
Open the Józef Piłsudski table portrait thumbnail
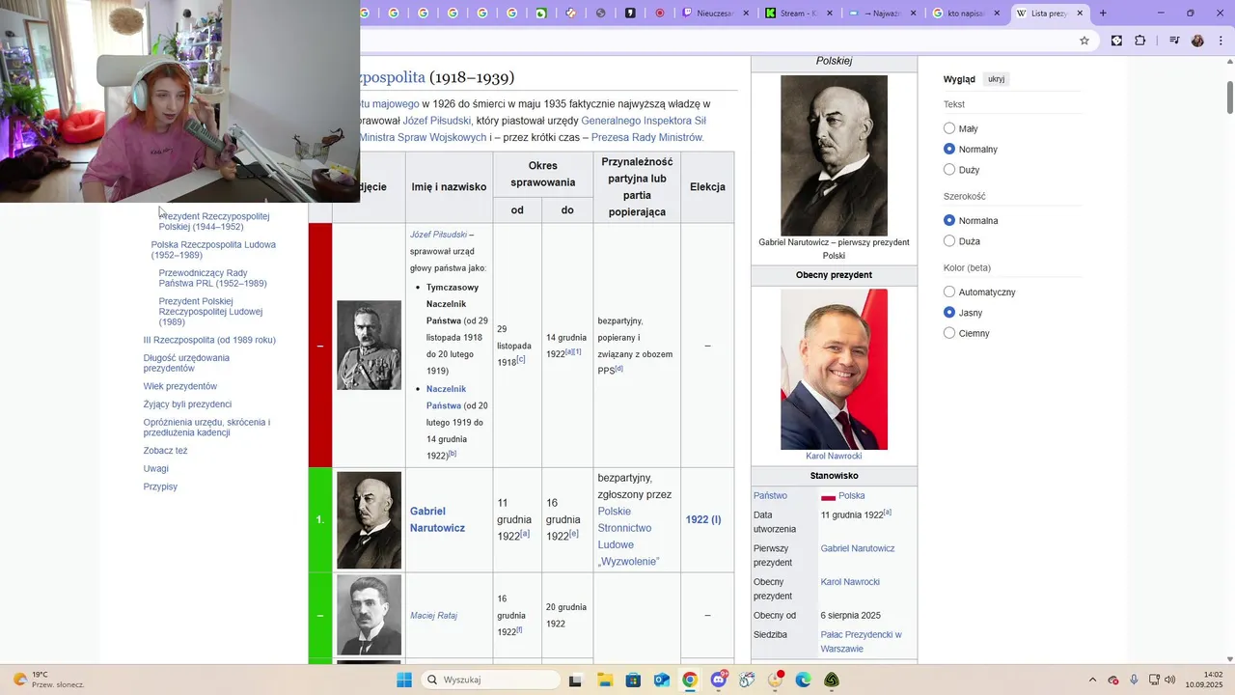(369, 345)
